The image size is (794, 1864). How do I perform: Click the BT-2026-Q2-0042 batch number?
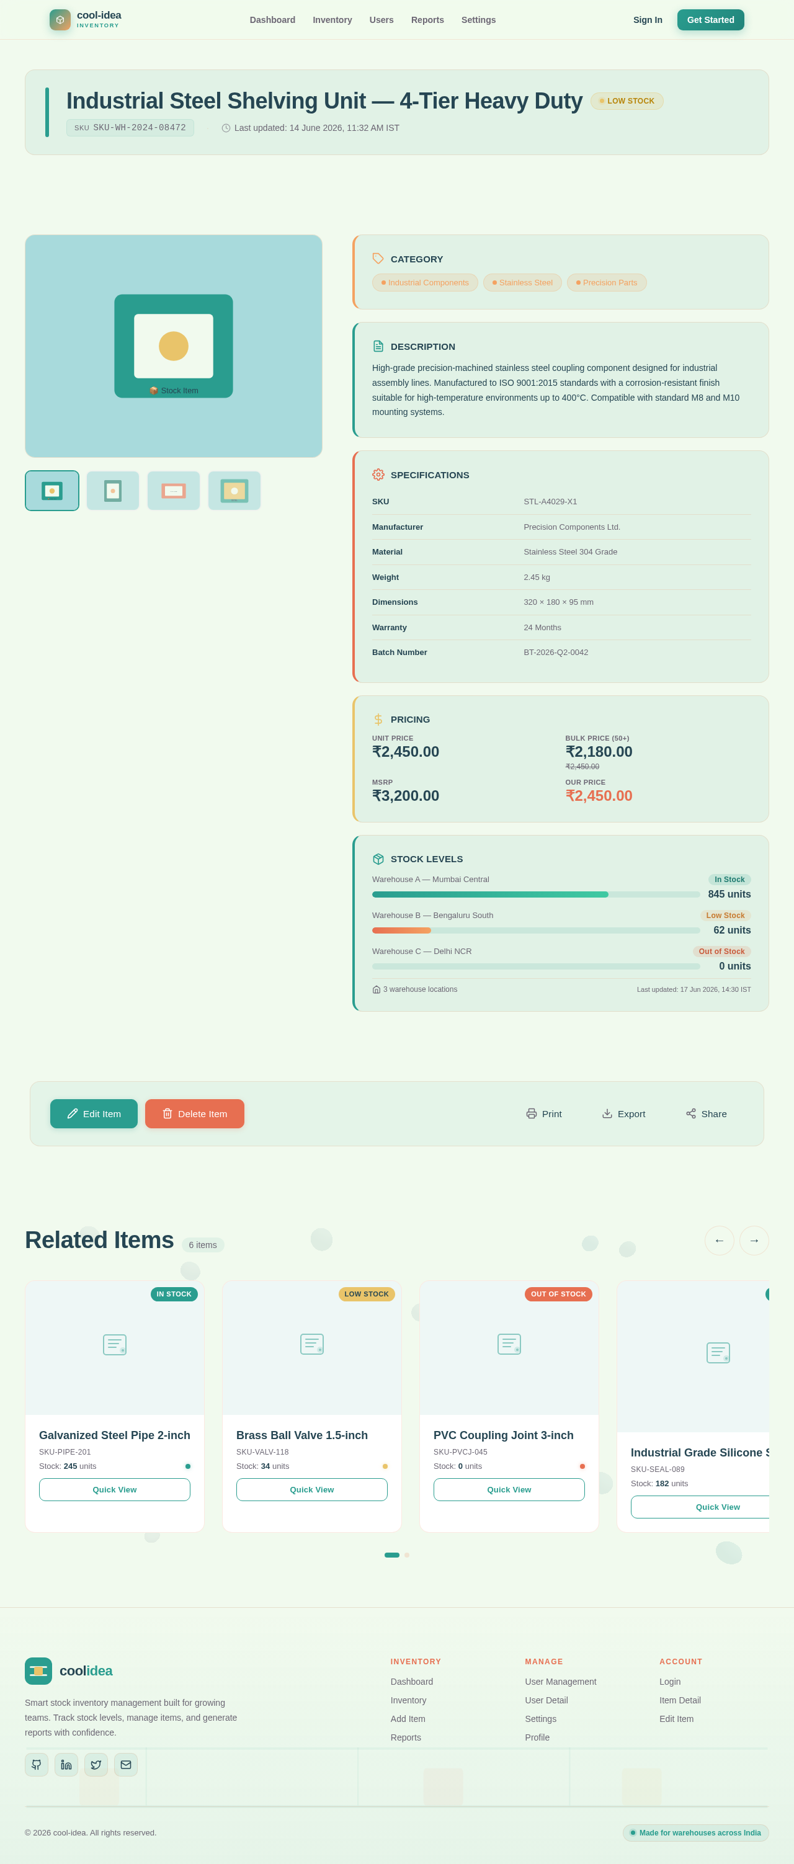pyautogui.click(x=556, y=653)
